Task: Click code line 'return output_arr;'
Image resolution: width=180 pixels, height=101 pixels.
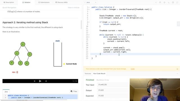Action: click(112, 24)
